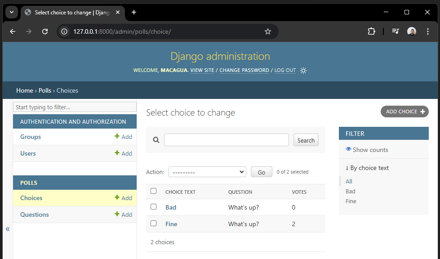
Task: Open the Chrome profile avatar
Action: coord(411,31)
